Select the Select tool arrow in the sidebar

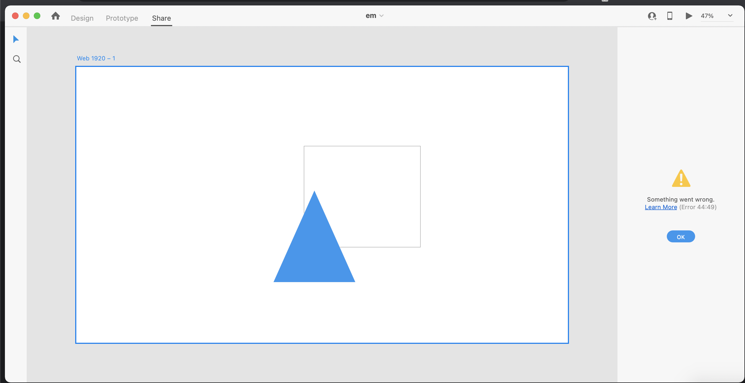pyautogui.click(x=16, y=39)
